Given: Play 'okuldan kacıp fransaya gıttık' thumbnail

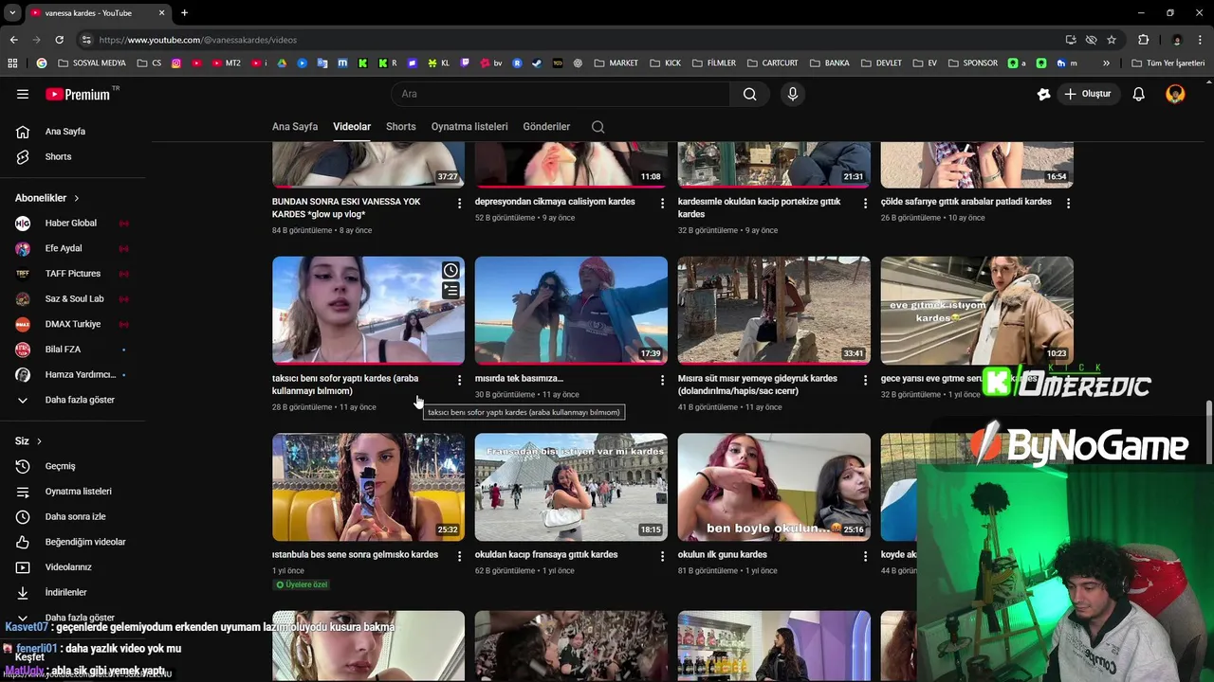Looking at the screenshot, I should (571, 487).
